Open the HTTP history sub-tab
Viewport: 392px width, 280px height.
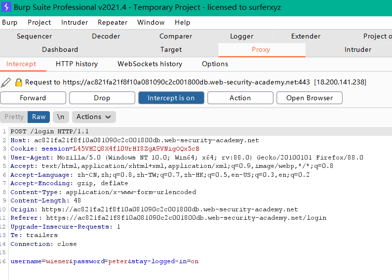coord(77,64)
